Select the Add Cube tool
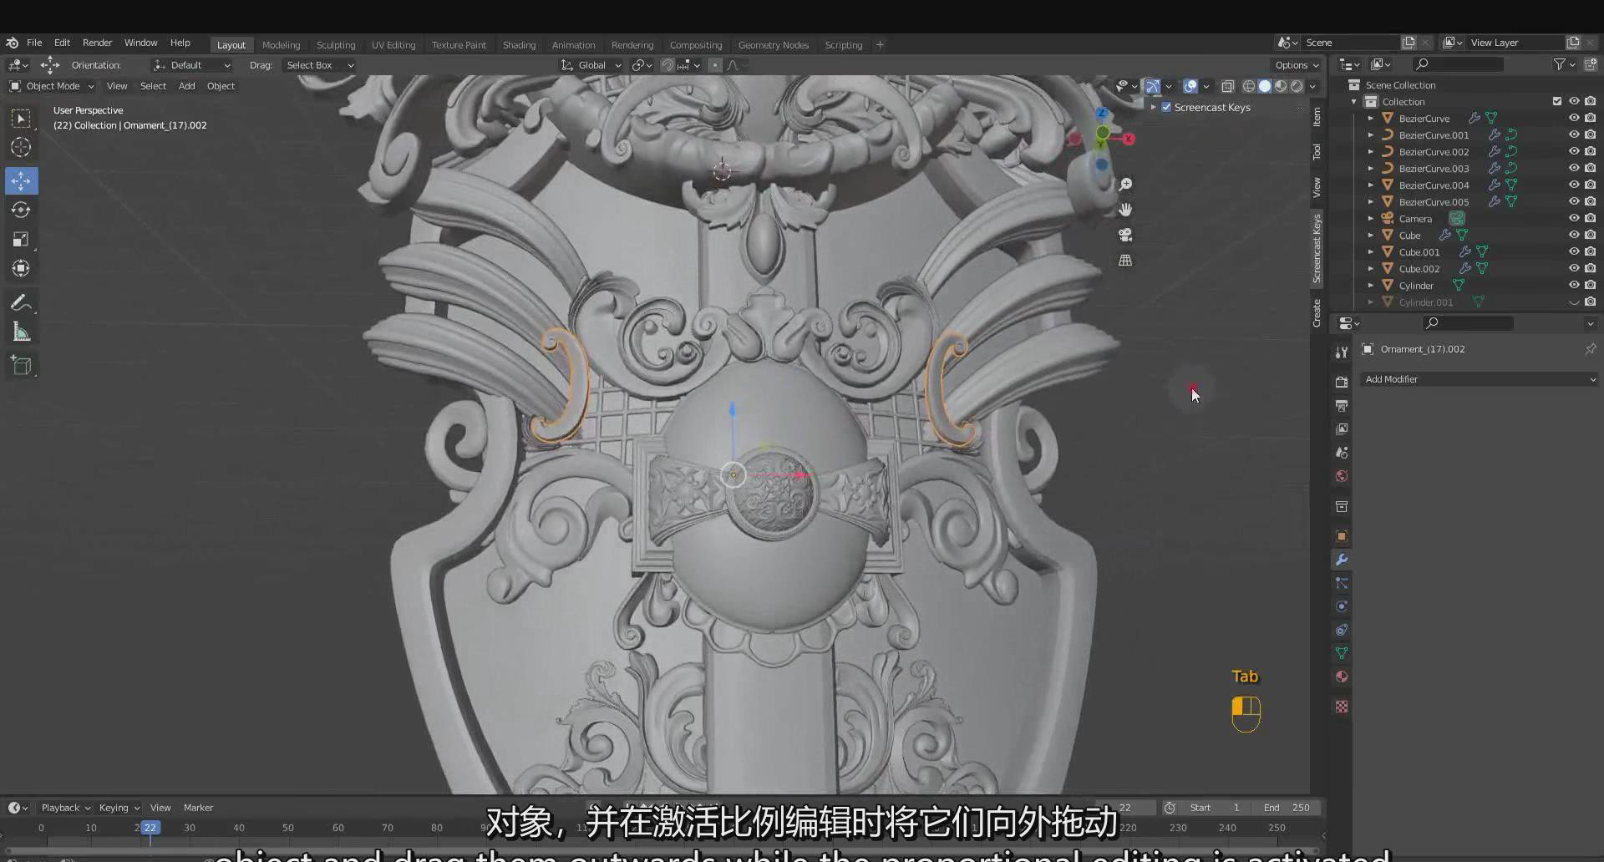The image size is (1604, 862). click(21, 366)
